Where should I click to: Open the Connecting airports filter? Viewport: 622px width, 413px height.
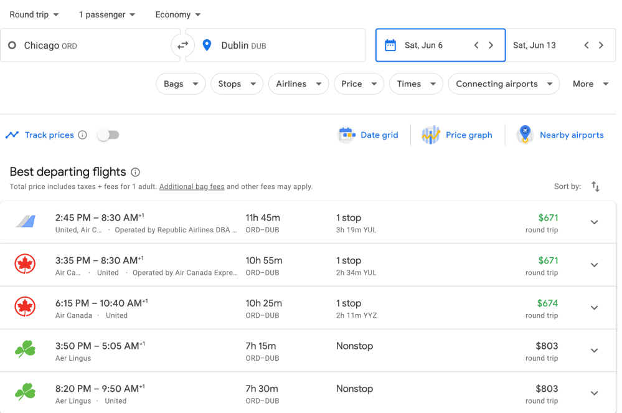coord(504,84)
